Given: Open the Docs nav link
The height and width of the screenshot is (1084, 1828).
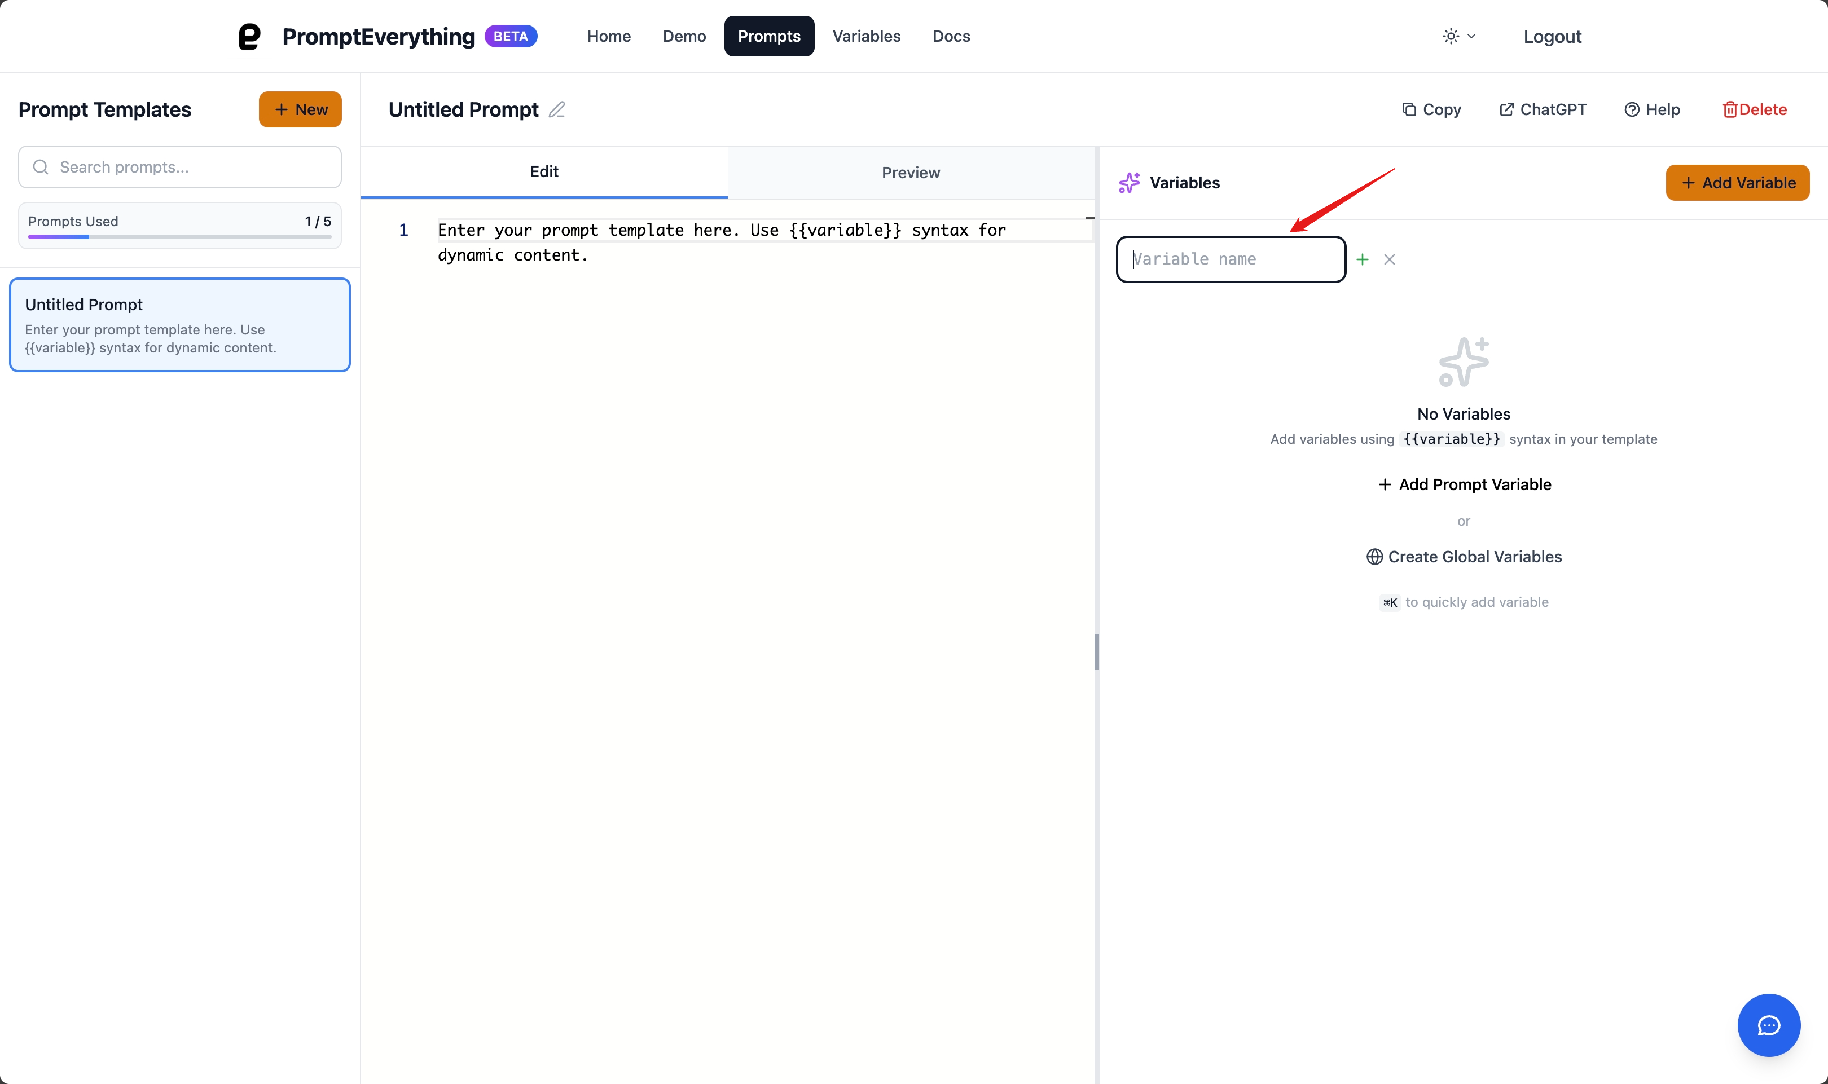Looking at the screenshot, I should 951,37.
